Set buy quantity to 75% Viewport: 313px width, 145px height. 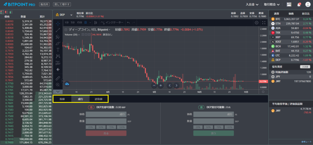point(219,127)
